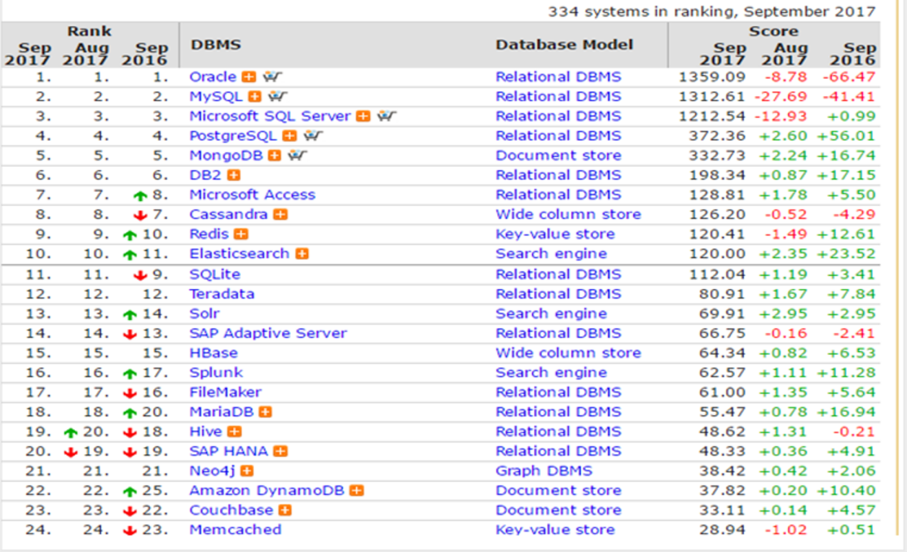Click the cart icon beside MySQL
The image size is (907, 552).
coord(279,96)
